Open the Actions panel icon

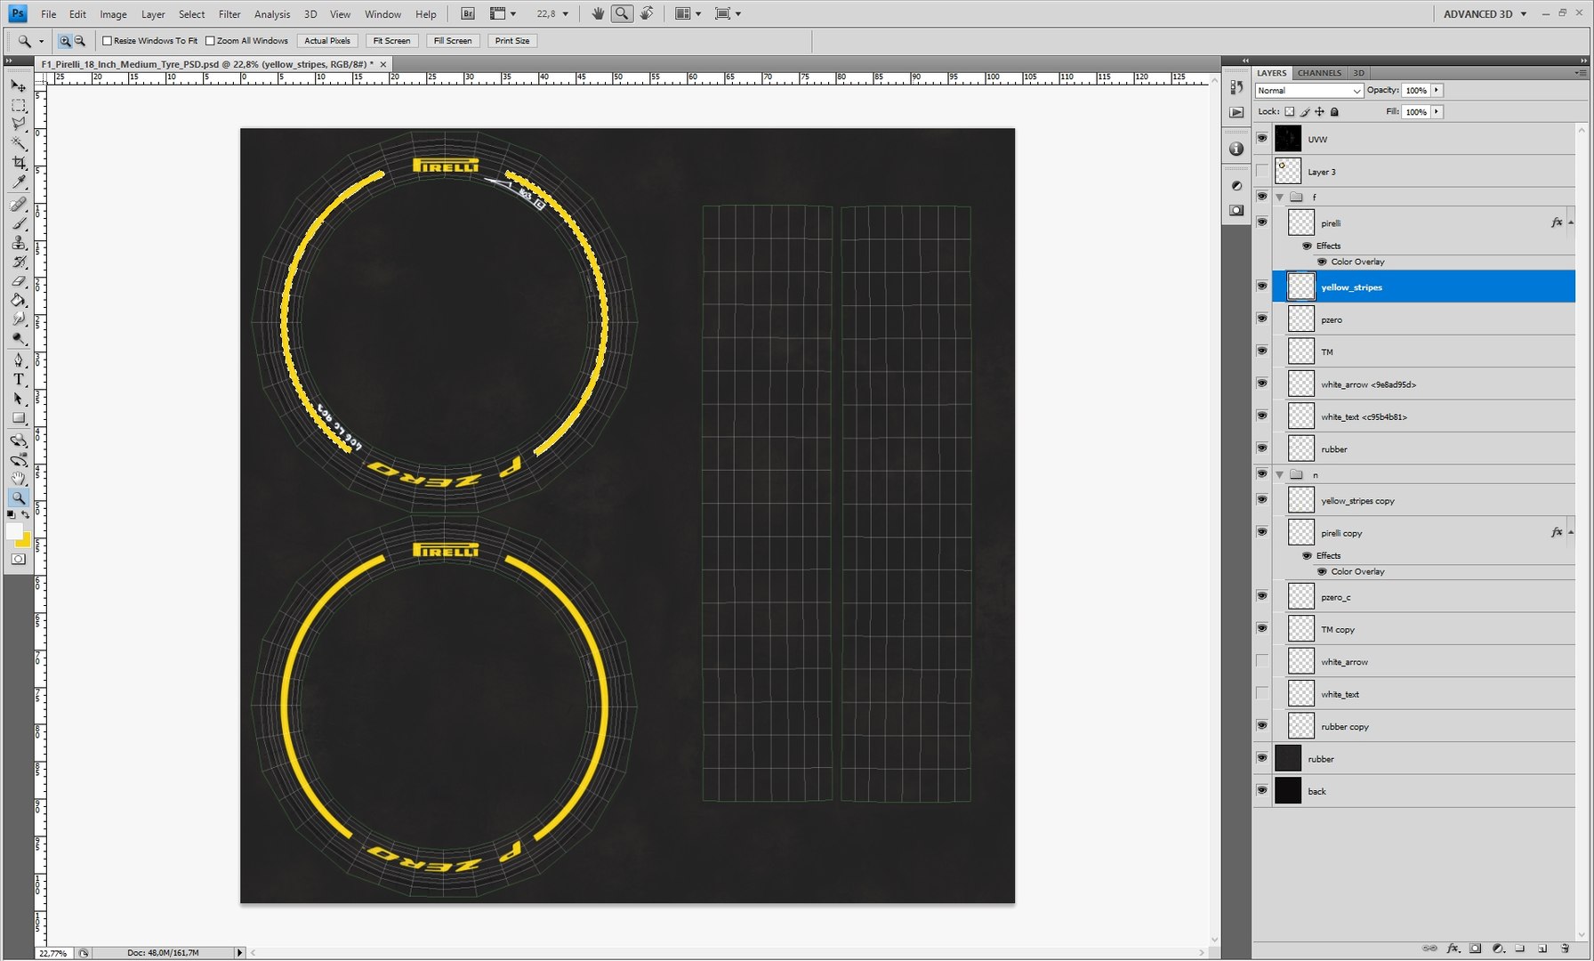pyautogui.click(x=1236, y=112)
